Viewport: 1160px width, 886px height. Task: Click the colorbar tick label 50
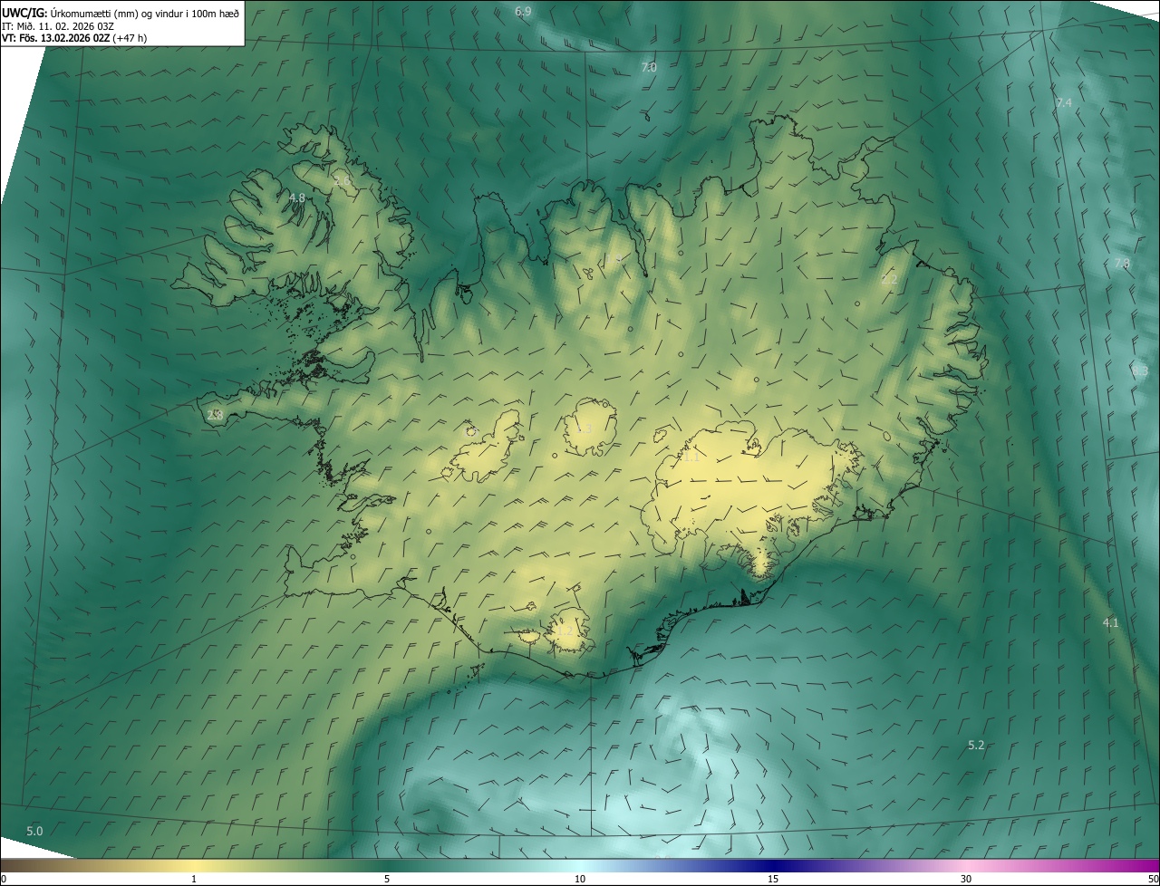(1153, 879)
